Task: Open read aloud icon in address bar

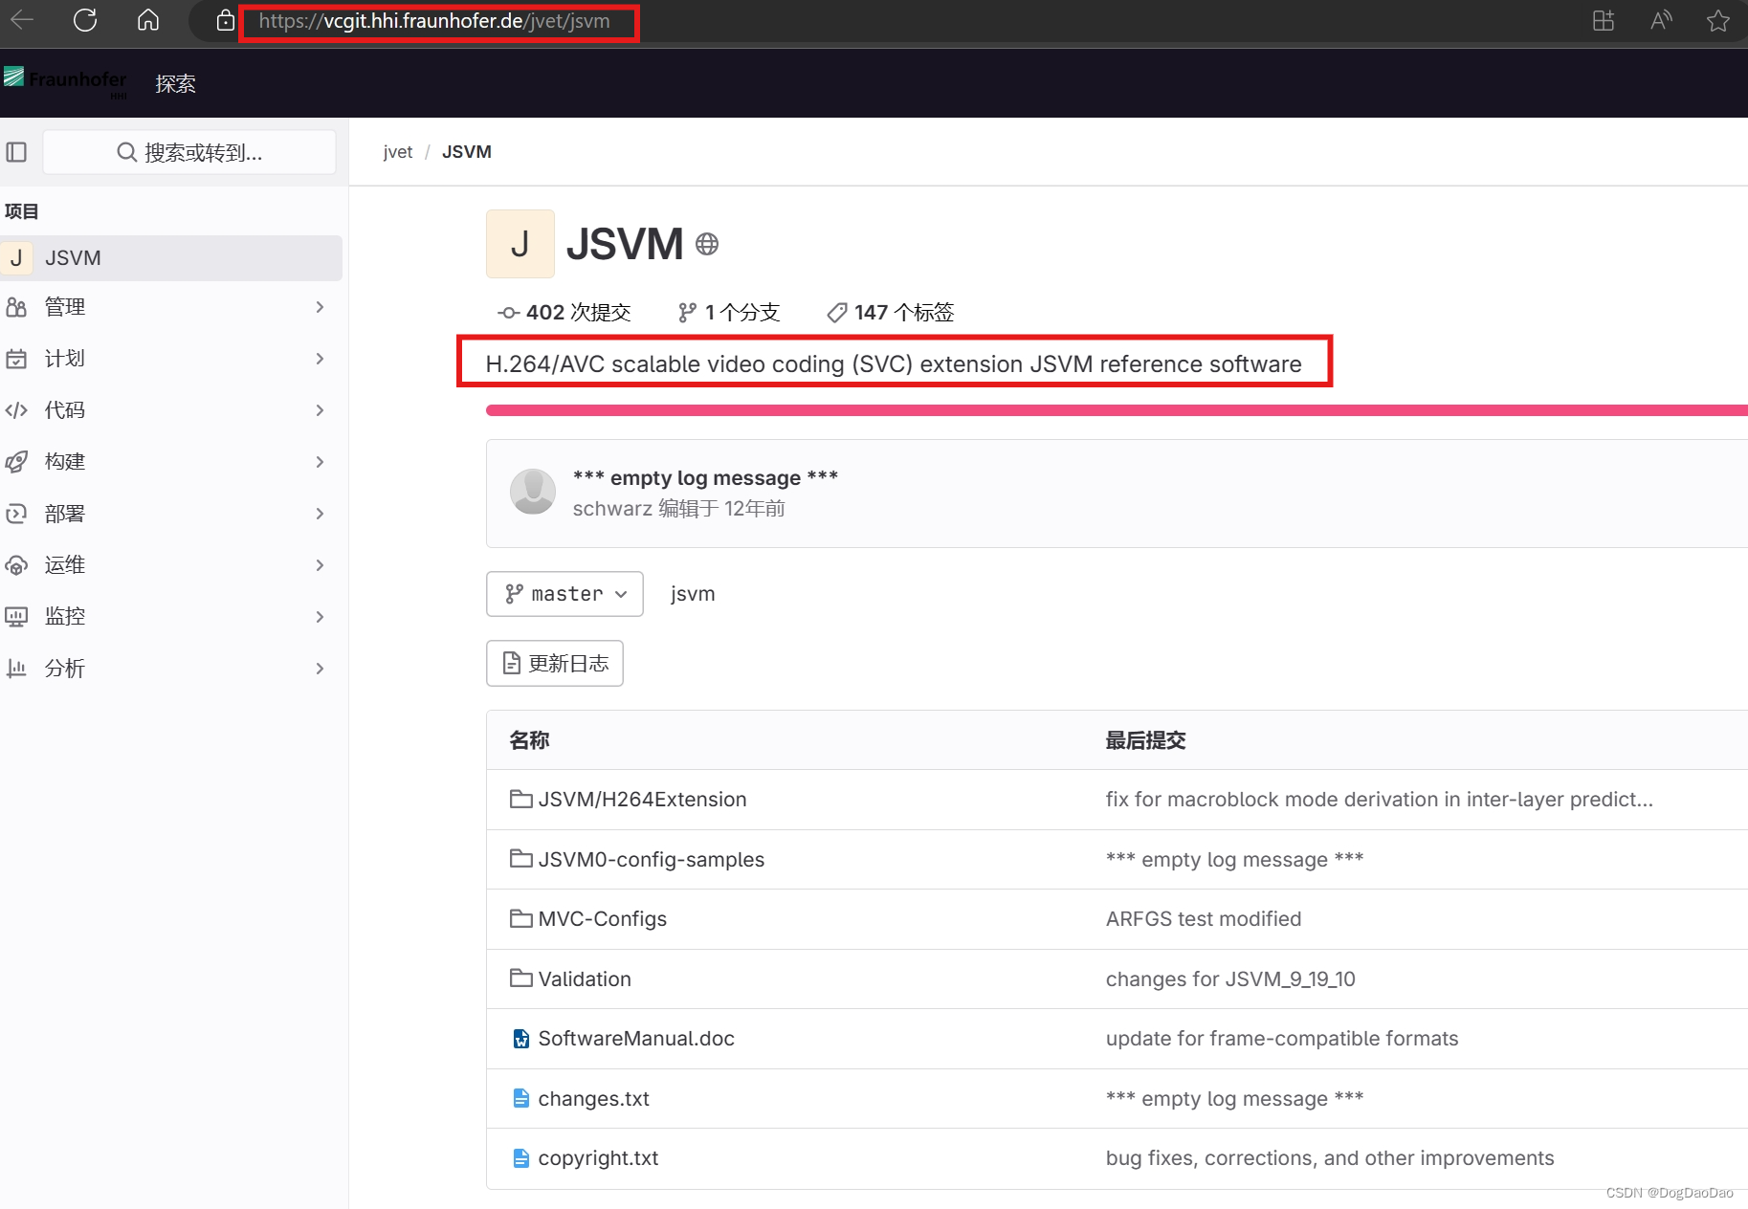Action: pos(1661,21)
